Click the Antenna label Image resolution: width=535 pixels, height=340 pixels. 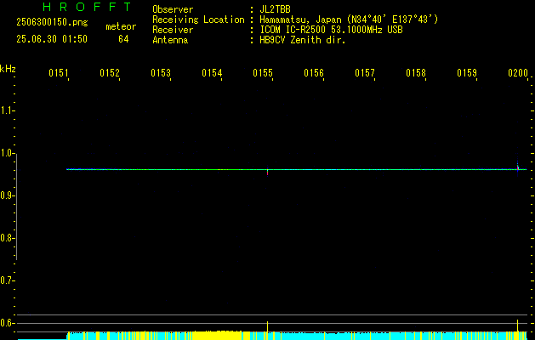click(170, 40)
